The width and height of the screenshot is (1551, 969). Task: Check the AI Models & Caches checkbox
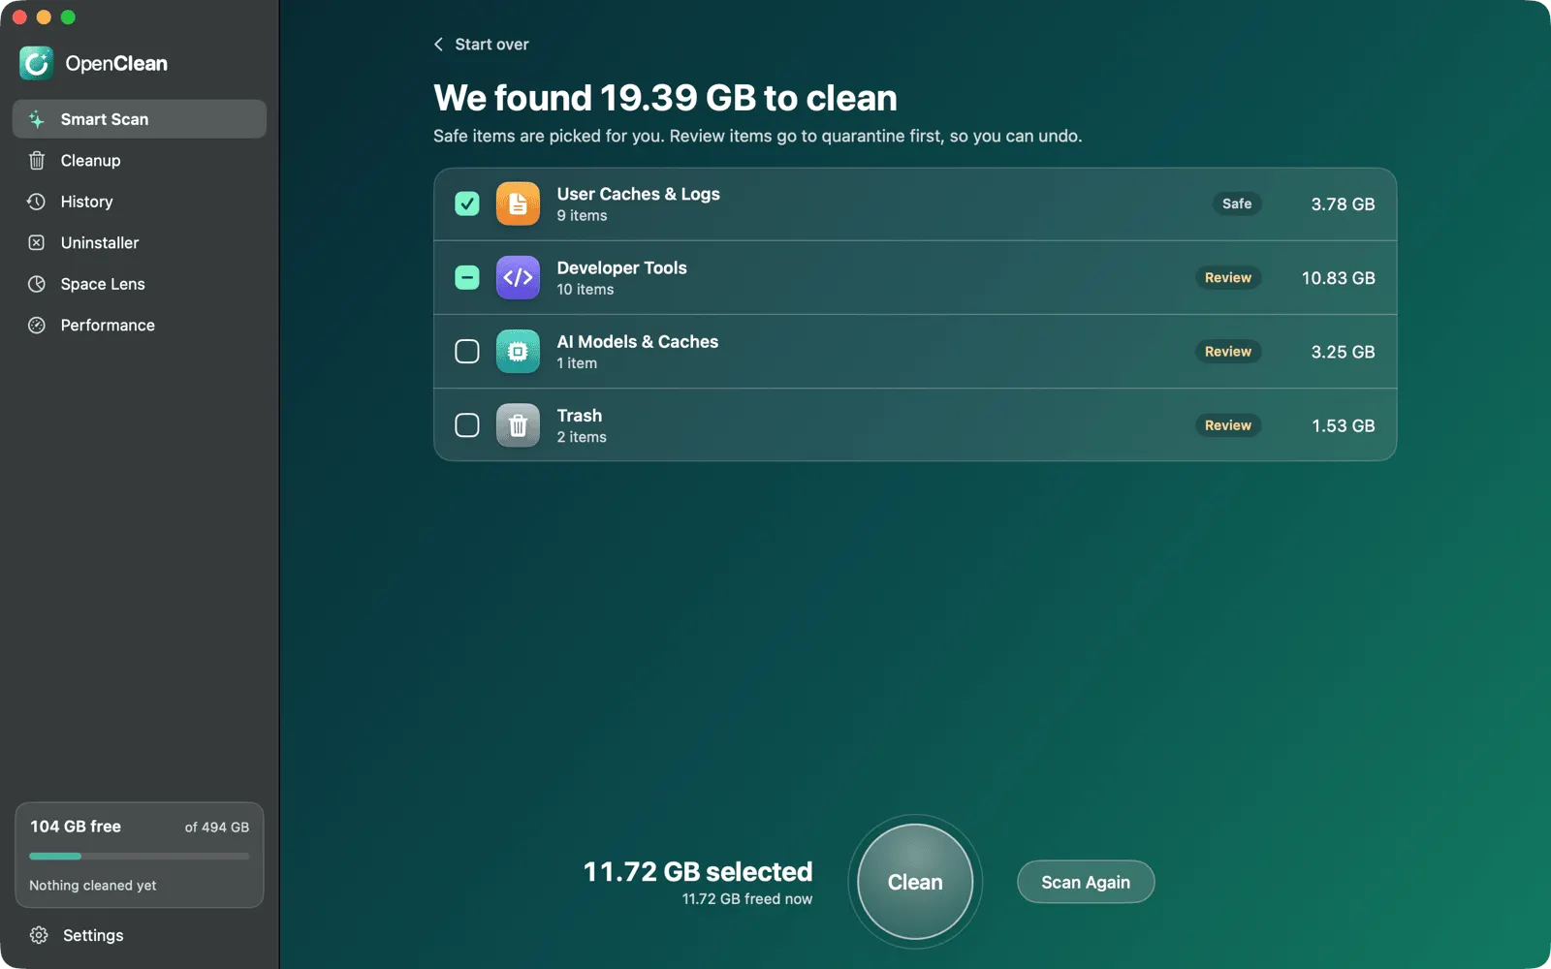(467, 351)
